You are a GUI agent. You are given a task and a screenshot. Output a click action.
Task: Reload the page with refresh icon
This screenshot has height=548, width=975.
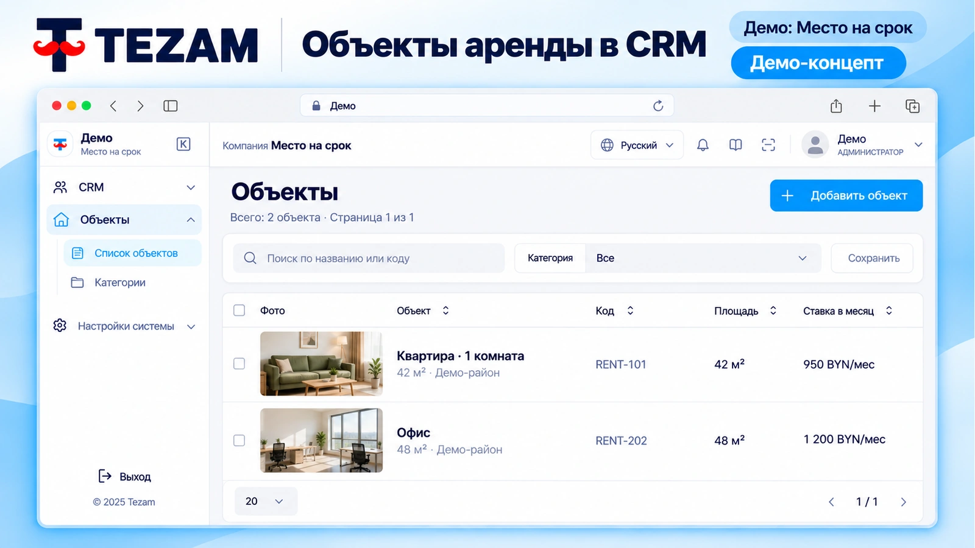coord(658,106)
